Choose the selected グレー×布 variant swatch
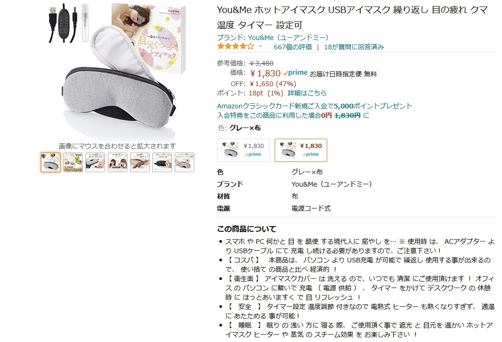 tap(301, 150)
